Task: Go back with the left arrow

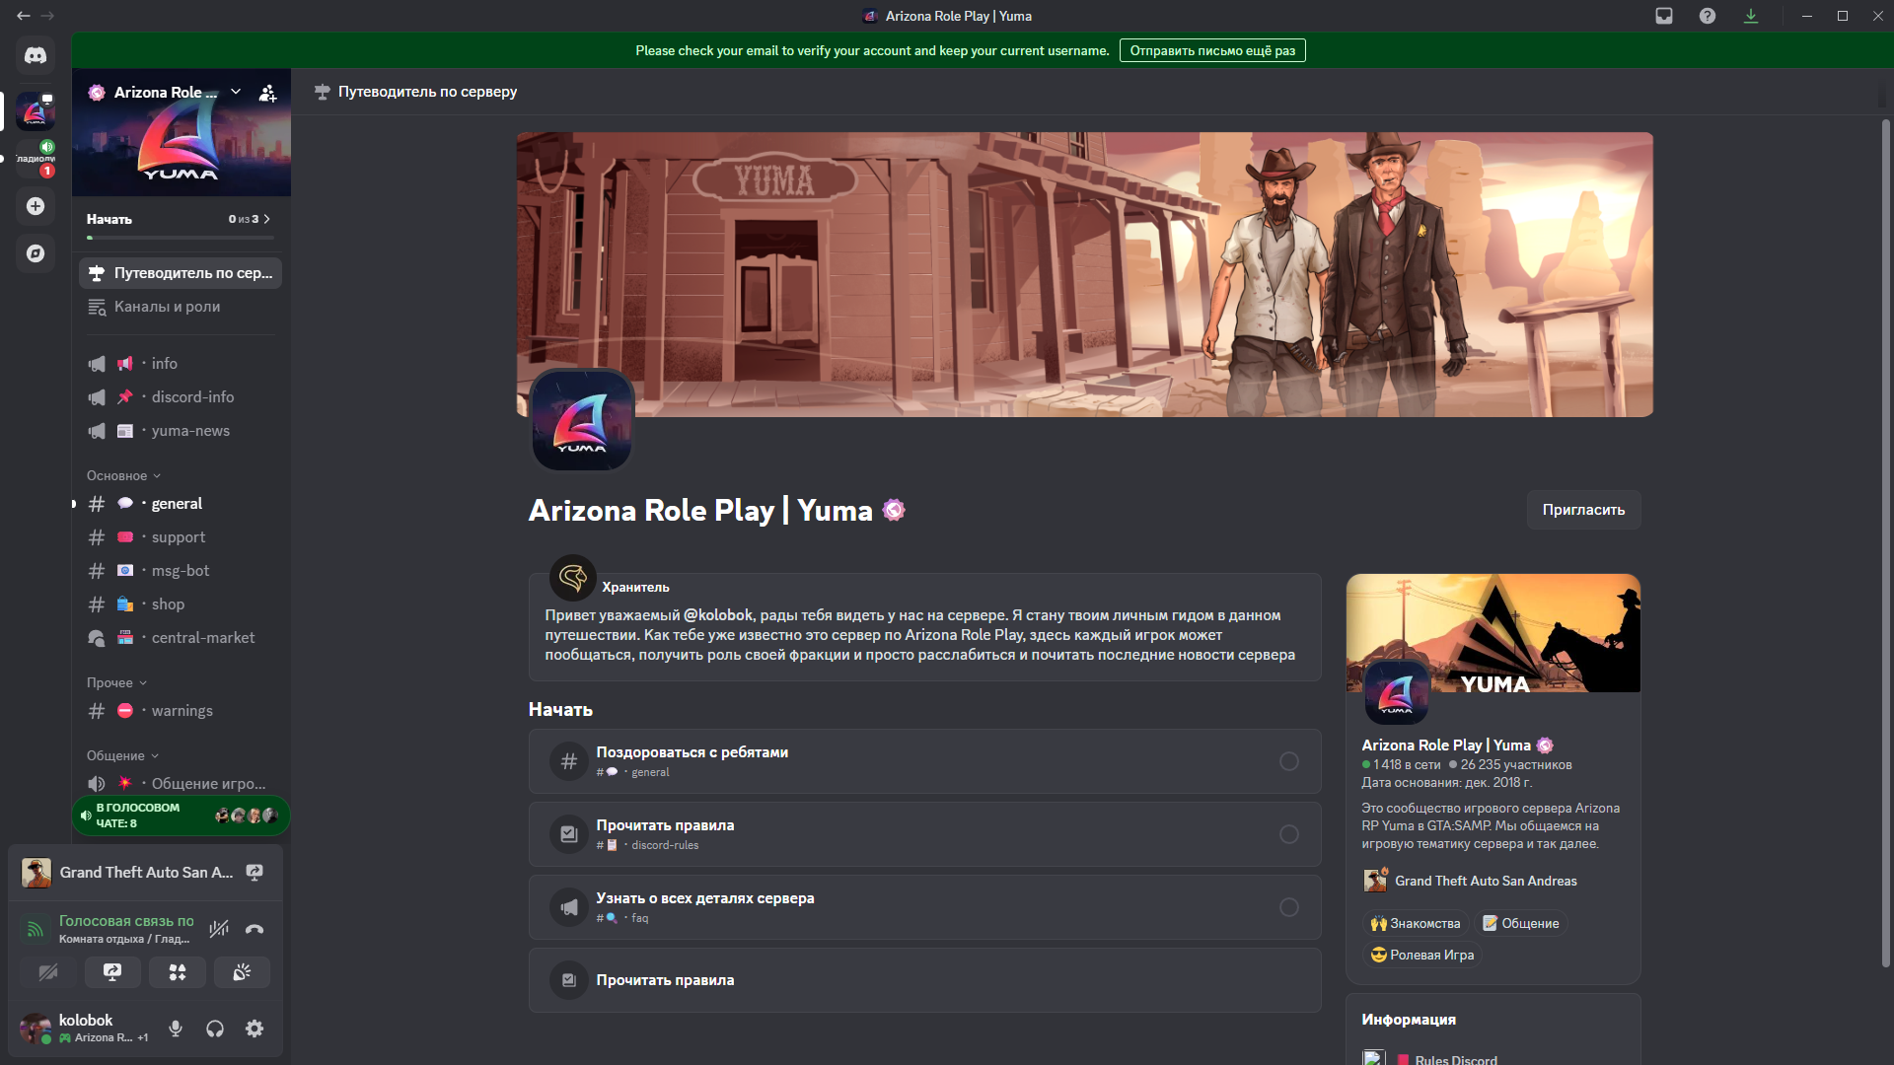Action: click(x=24, y=16)
